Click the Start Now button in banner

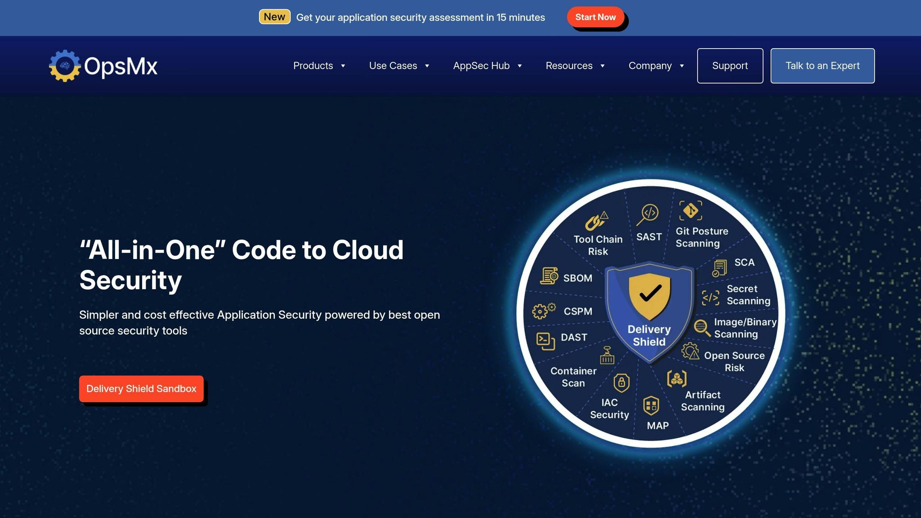595,17
